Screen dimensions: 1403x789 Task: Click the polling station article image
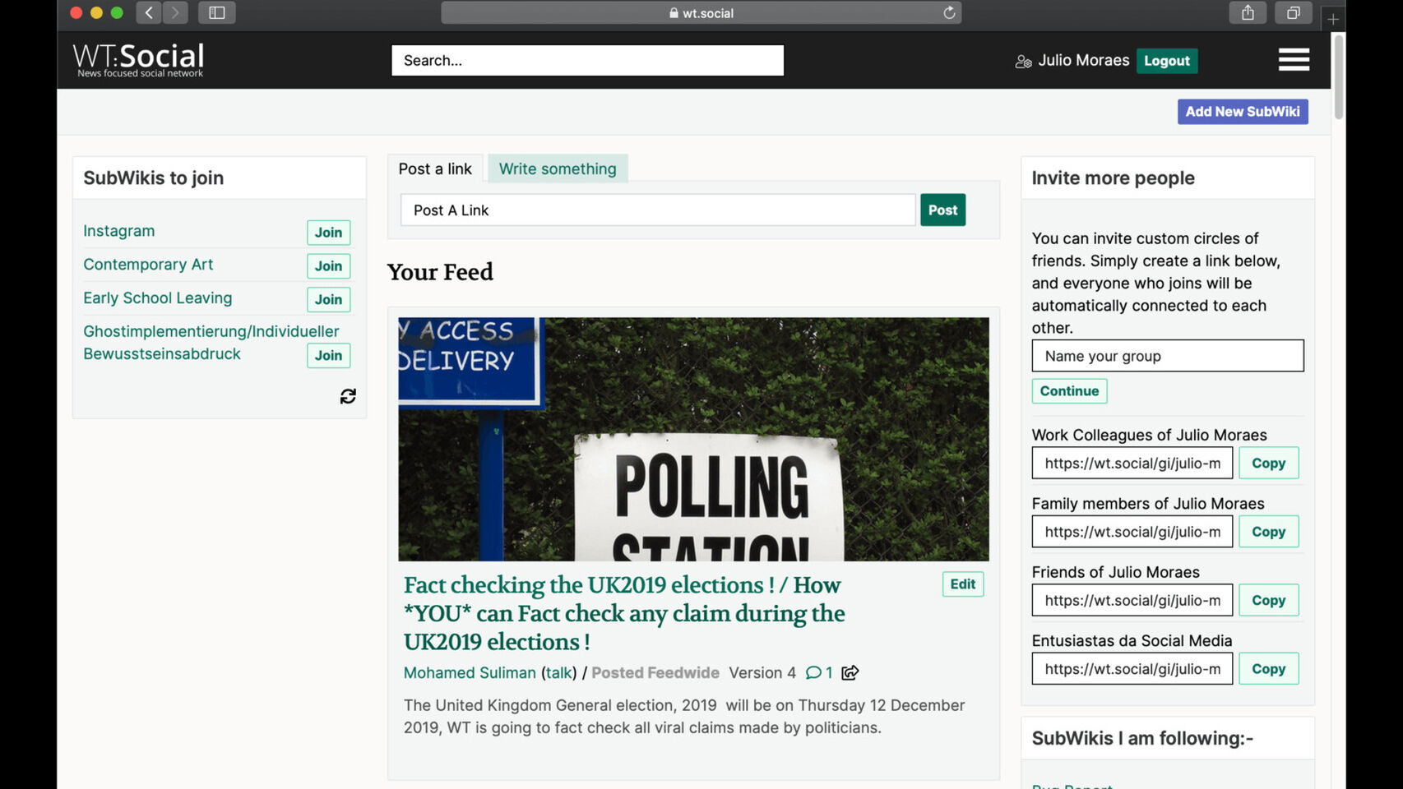point(693,439)
